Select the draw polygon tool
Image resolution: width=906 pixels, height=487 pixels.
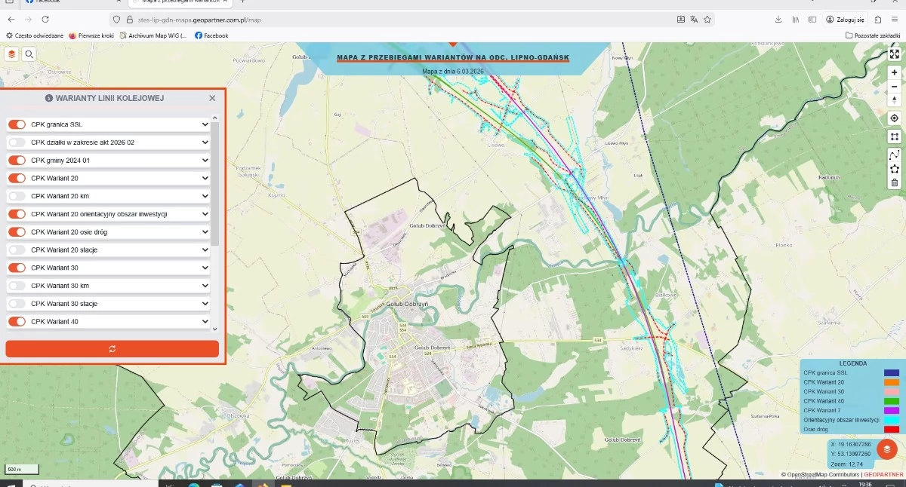[894, 168]
